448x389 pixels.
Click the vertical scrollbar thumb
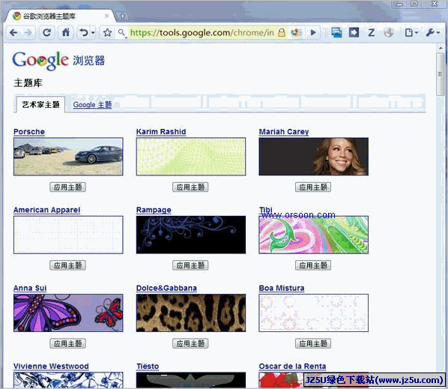pos(441,74)
